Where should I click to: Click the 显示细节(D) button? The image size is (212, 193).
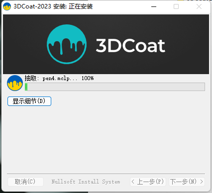pyautogui.click(x=29, y=101)
